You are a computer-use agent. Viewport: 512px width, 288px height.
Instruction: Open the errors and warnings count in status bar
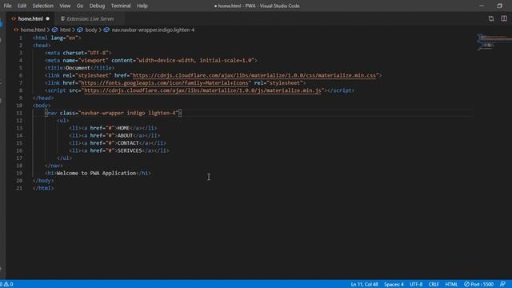click(x=6, y=284)
